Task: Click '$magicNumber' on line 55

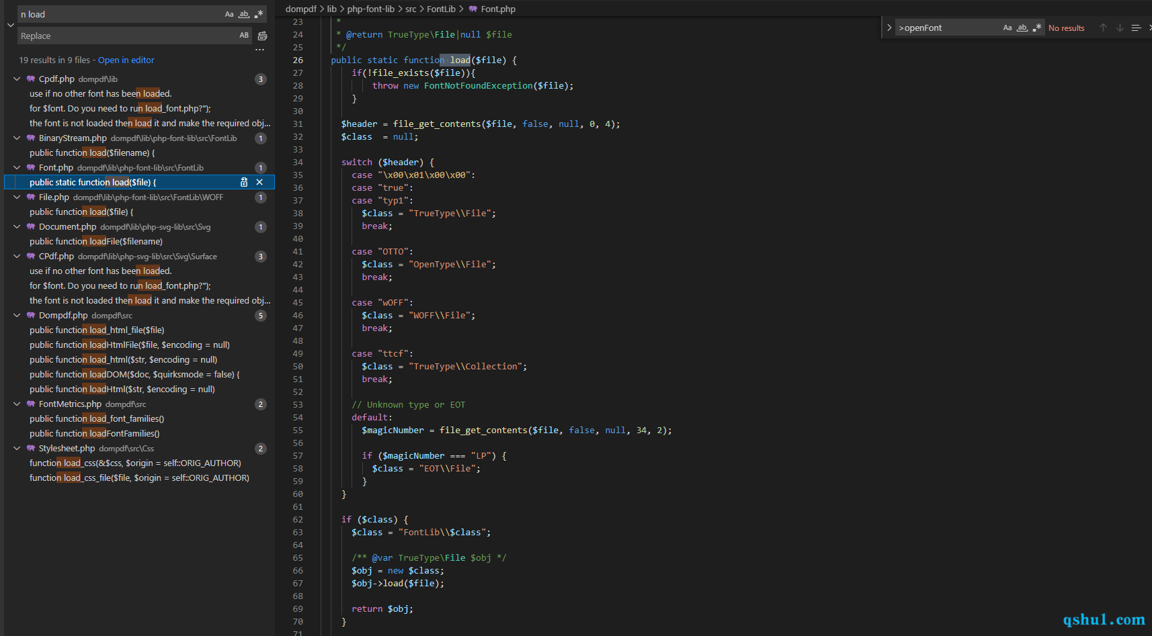Action: point(393,430)
